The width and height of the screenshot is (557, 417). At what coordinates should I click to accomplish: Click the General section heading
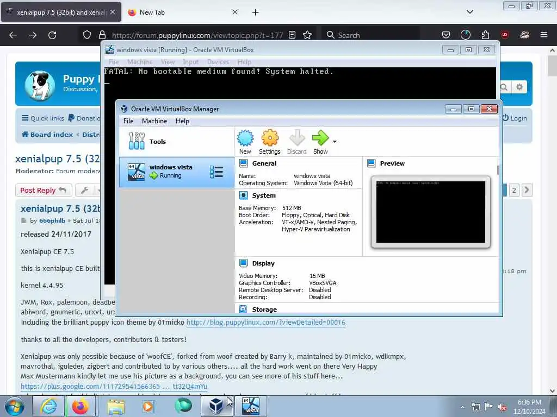264,163
